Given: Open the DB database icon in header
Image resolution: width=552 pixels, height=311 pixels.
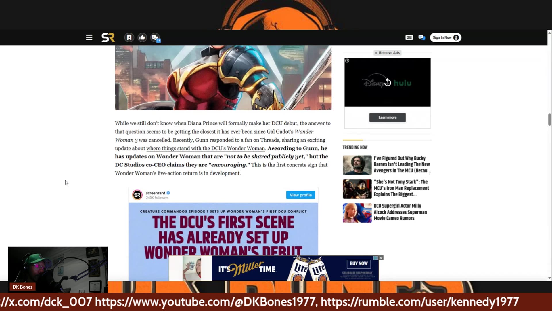Looking at the screenshot, I should coord(409,37).
